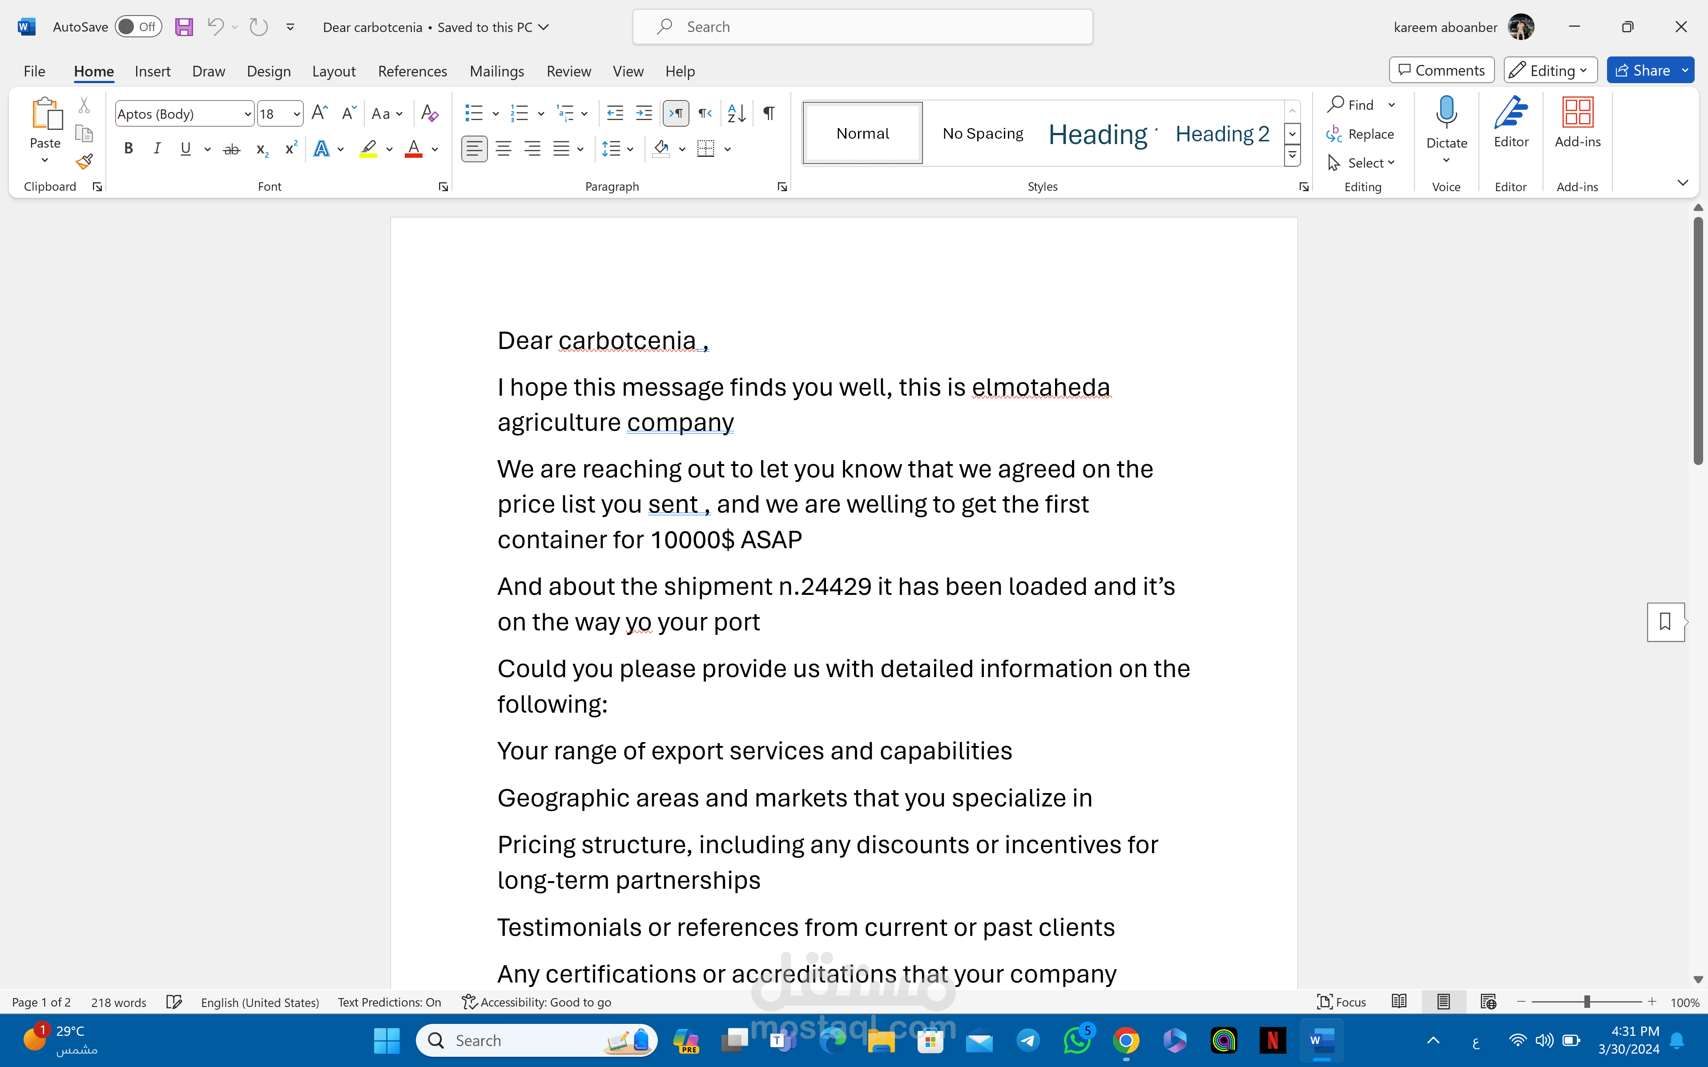Open the File menu
1708x1067 pixels.
point(34,71)
